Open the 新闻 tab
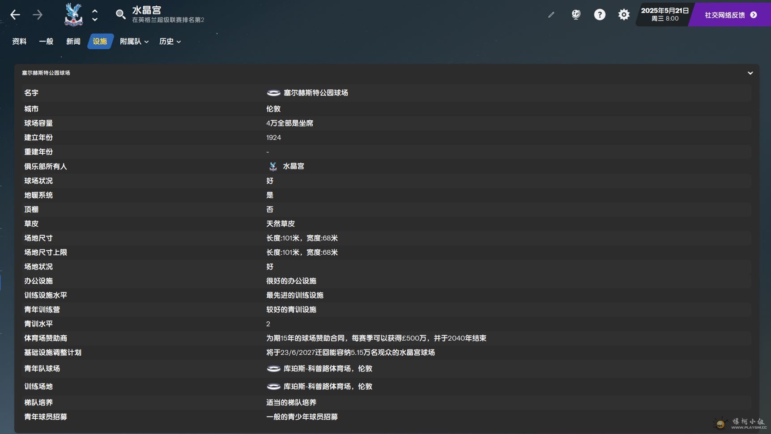This screenshot has width=771, height=434. tap(73, 41)
